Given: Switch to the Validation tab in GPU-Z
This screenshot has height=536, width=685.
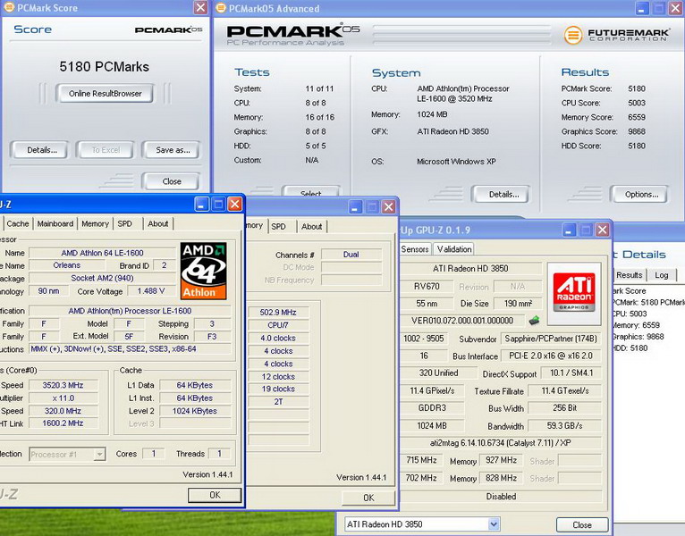Looking at the screenshot, I should (454, 249).
